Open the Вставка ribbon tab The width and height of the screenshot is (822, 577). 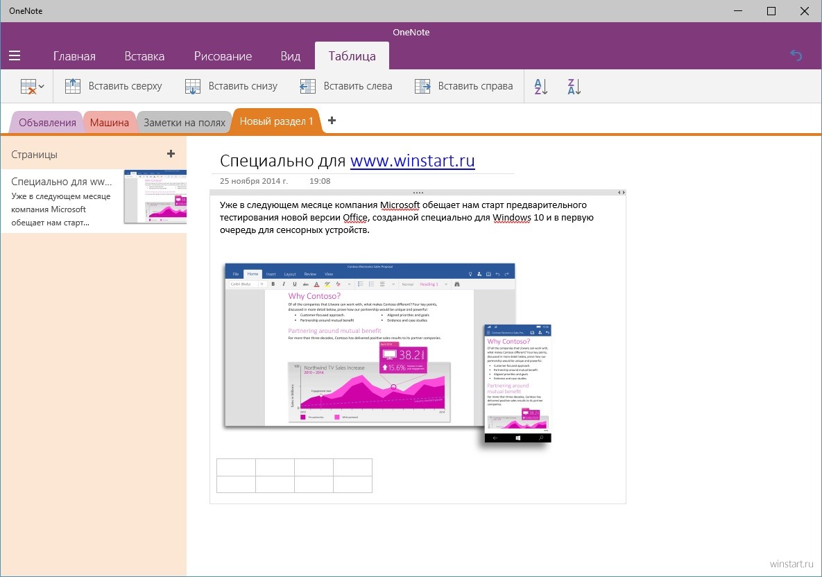144,56
